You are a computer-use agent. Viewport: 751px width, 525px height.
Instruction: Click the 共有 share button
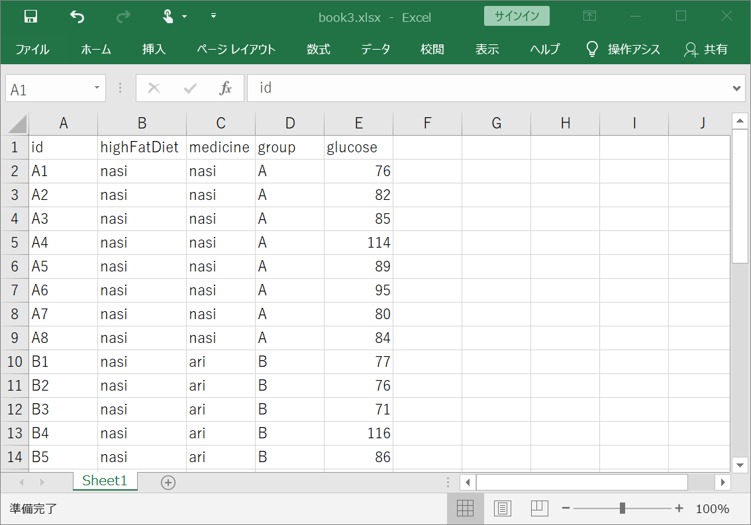[706, 49]
